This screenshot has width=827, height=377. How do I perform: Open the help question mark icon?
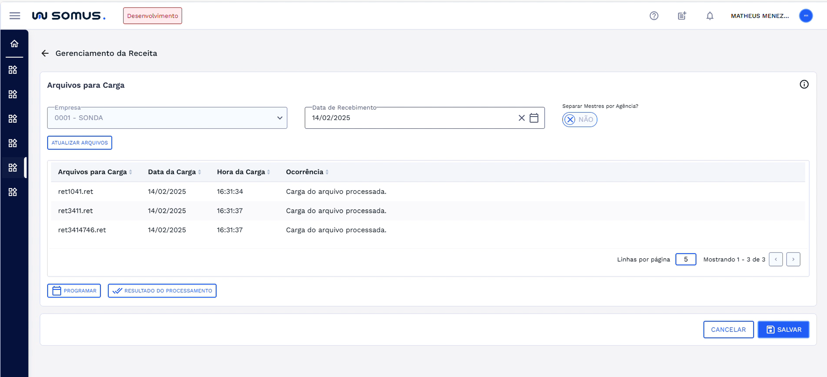(654, 16)
